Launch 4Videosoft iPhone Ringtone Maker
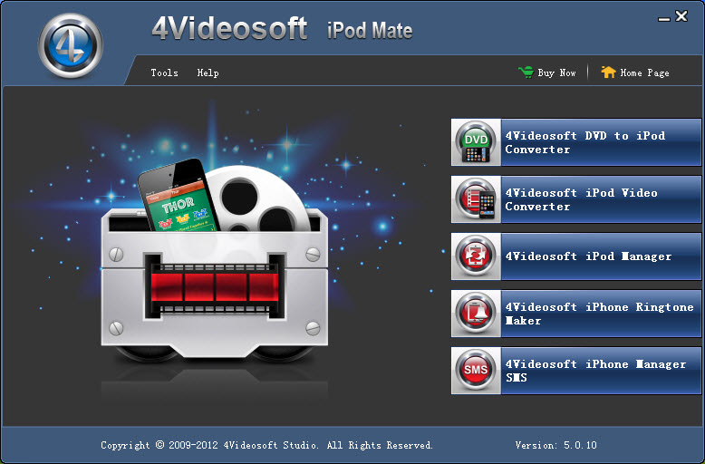The height and width of the screenshot is (464, 705). pos(576,314)
